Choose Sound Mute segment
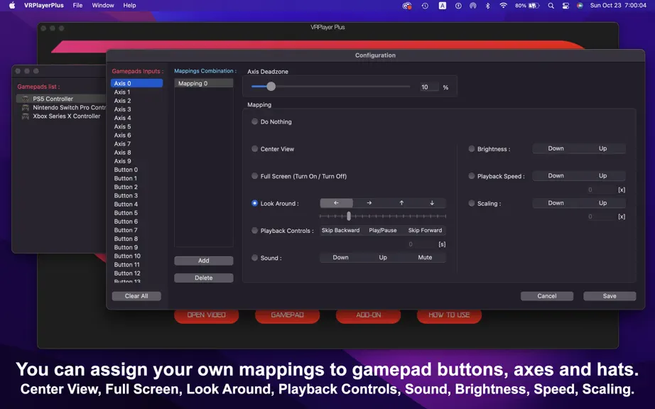 [x=425, y=258]
